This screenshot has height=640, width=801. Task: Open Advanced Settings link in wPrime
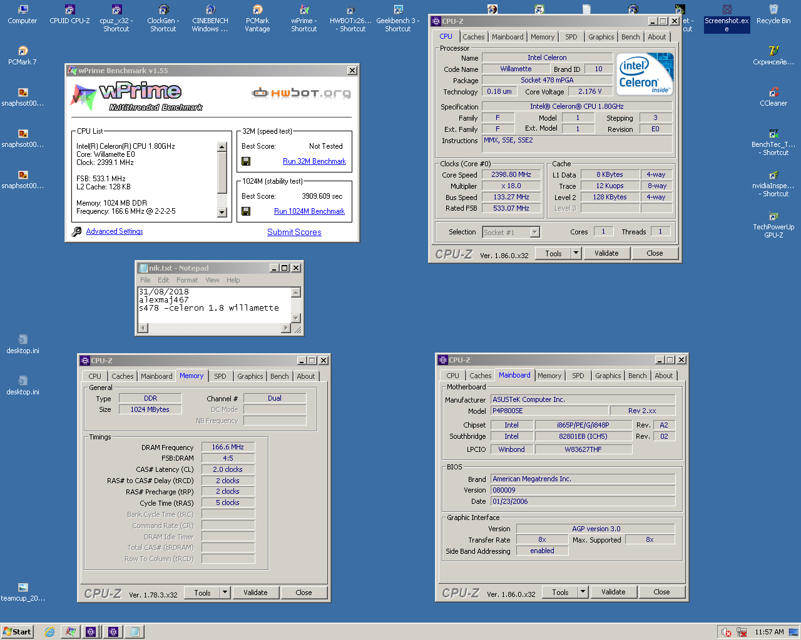point(115,231)
